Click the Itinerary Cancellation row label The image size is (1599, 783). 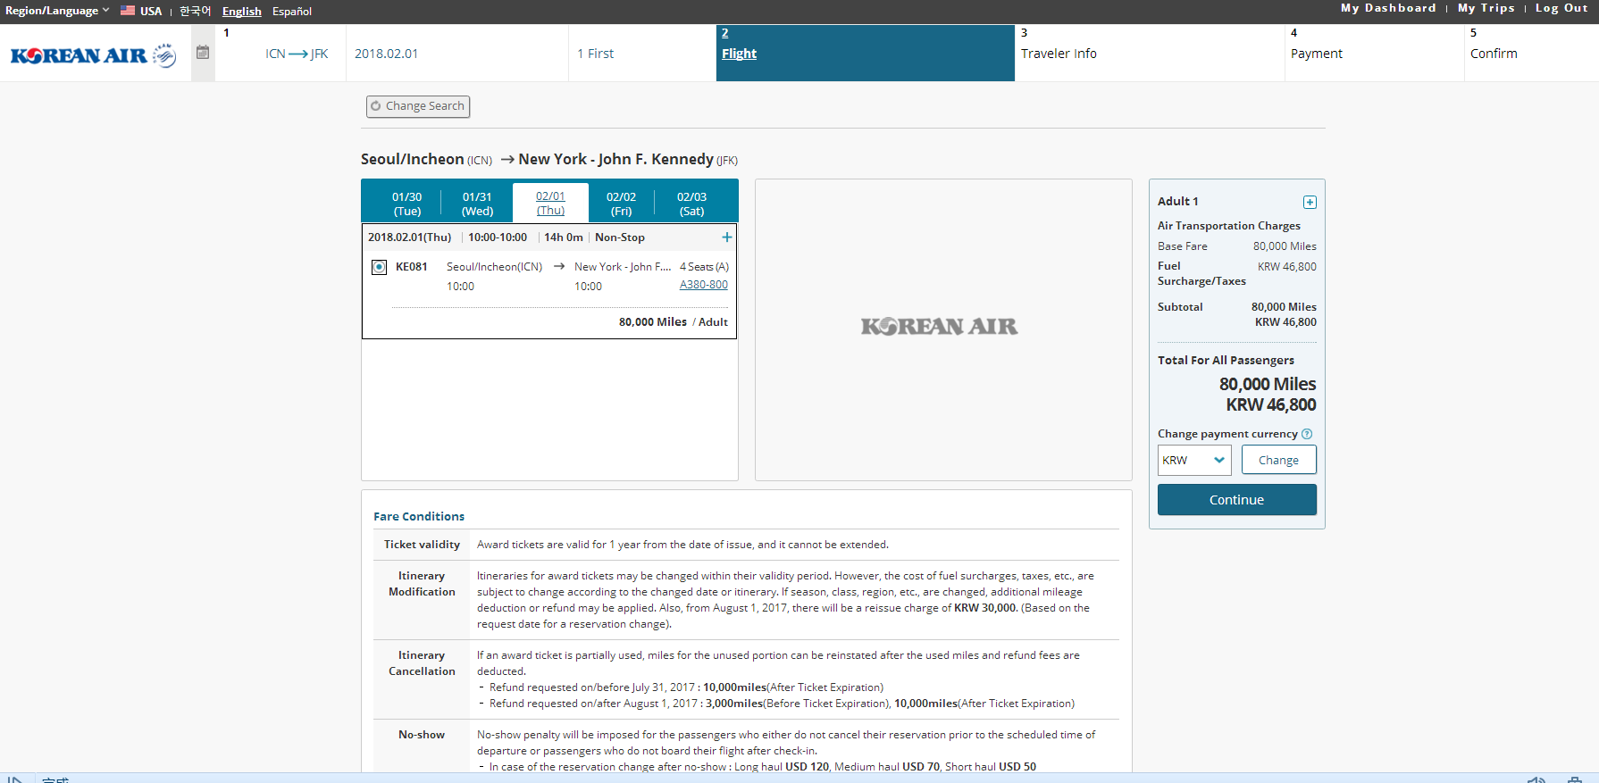(422, 663)
